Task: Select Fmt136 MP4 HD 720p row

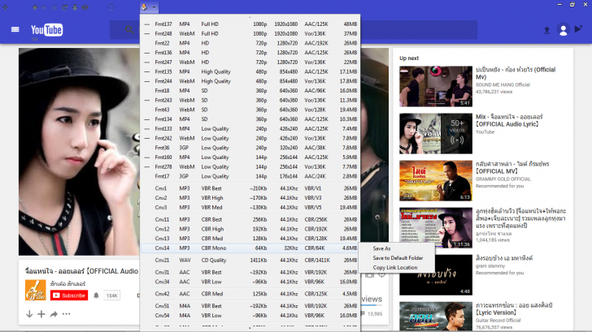Action: (250, 53)
